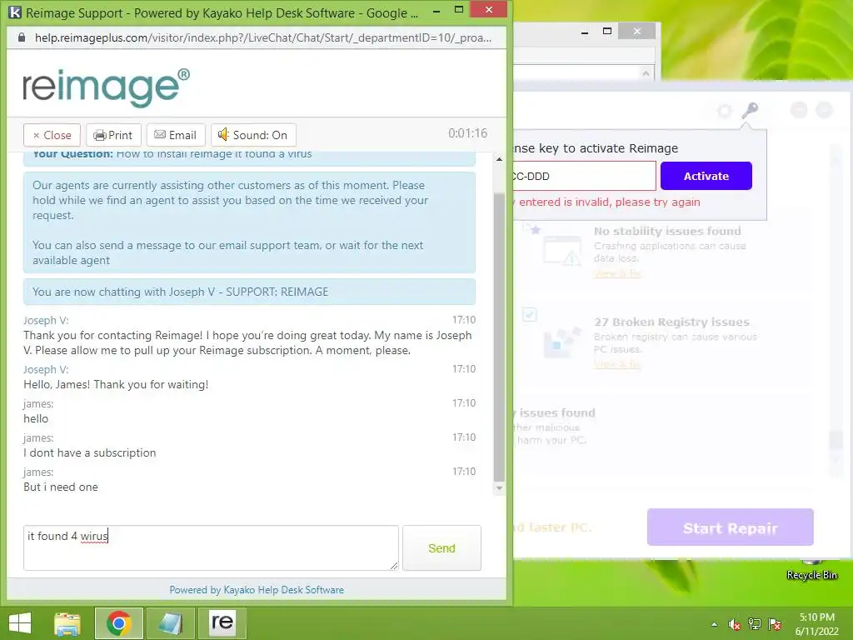The image size is (853, 640).
Task: Email the chat transcript
Action: point(175,135)
